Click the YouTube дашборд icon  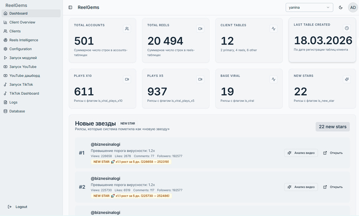click(6, 76)
